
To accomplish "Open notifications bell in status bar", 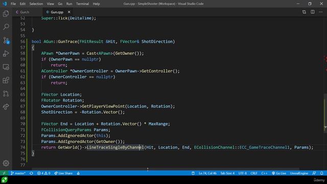I will (322, 173).
